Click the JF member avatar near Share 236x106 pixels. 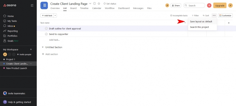tap(167, 6)
